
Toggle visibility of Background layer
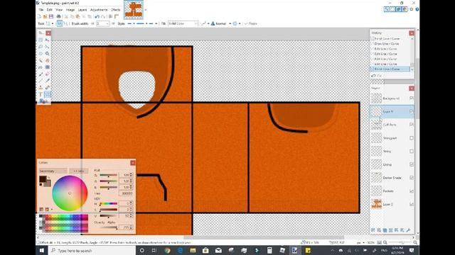[412, 98]
